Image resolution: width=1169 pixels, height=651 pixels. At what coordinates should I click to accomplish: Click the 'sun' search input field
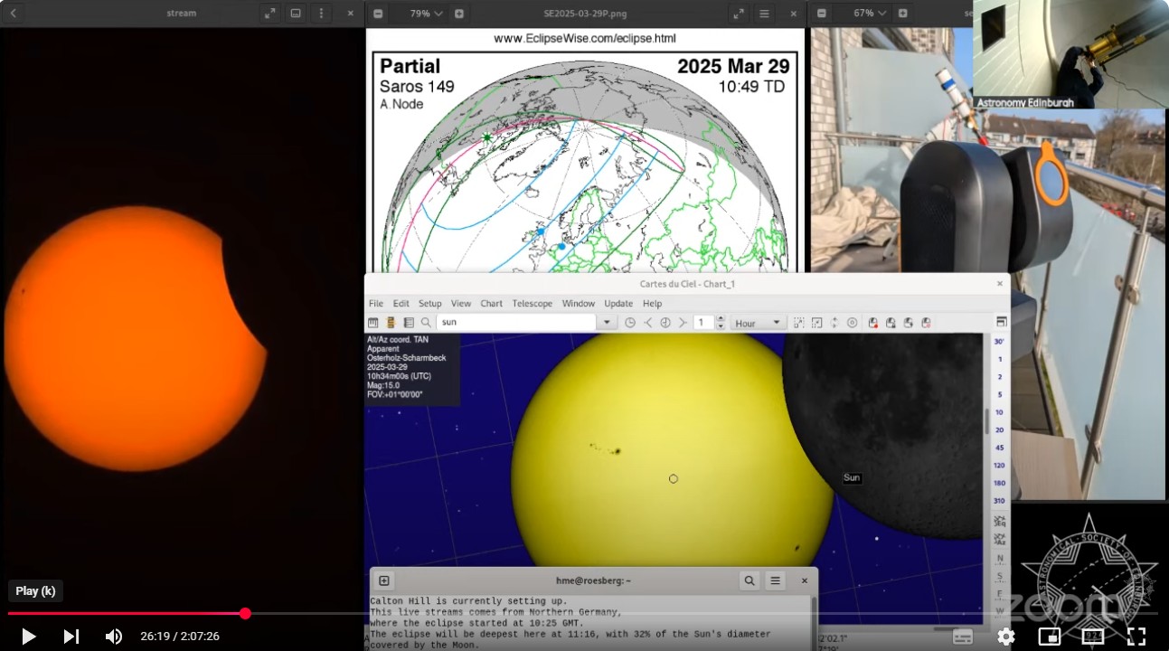pos(518,323)
